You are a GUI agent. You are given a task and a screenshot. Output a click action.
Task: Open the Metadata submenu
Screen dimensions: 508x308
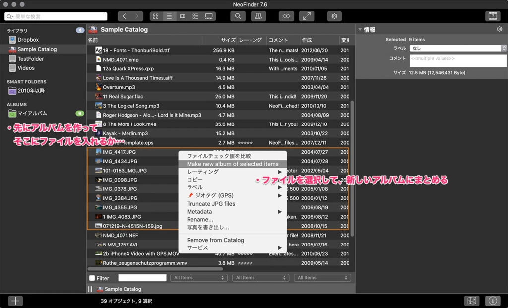pos(233,211)
